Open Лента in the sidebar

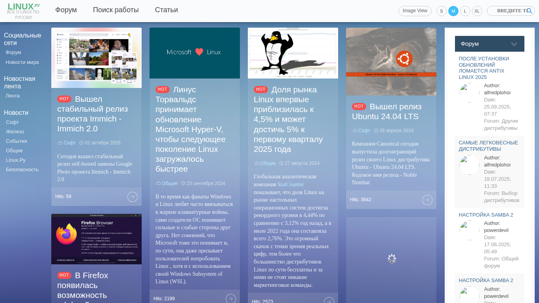pos(13,95)
